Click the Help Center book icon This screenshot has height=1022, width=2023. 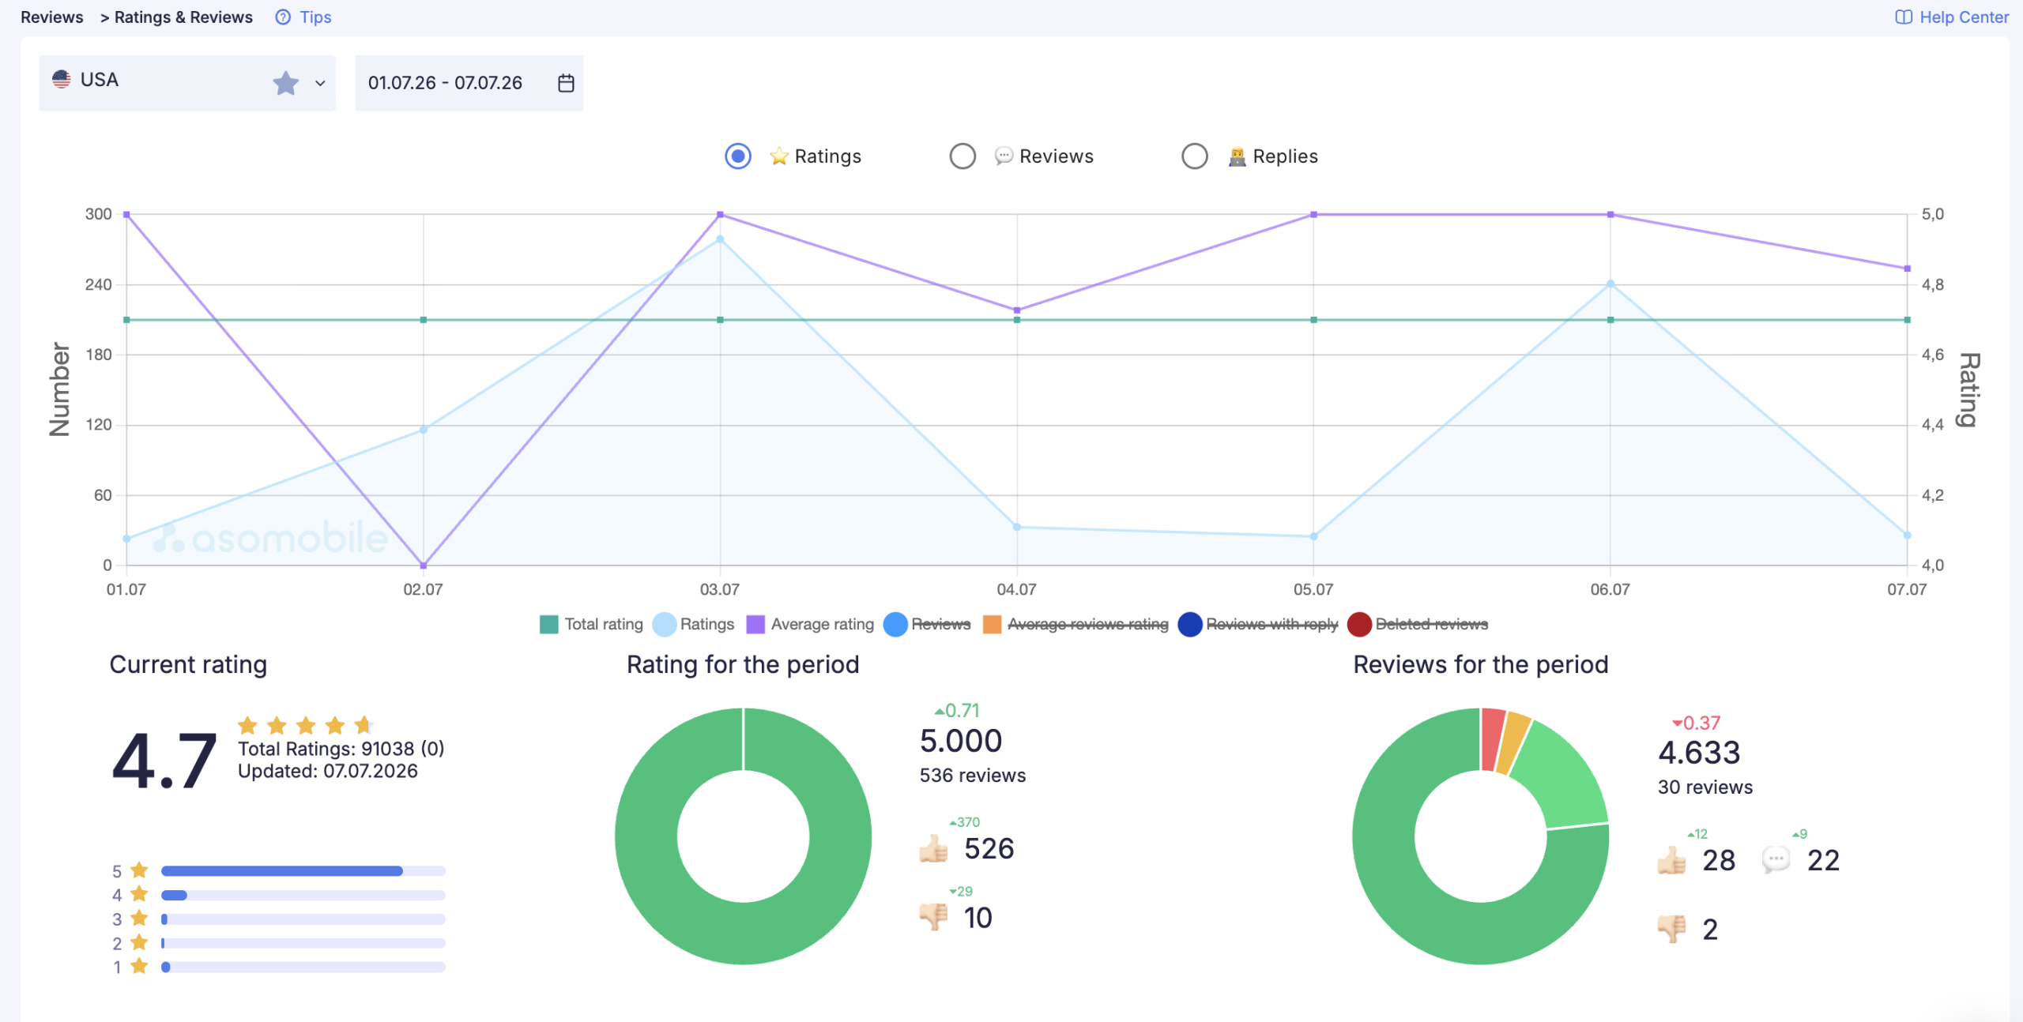click(x=1904, y=17)
